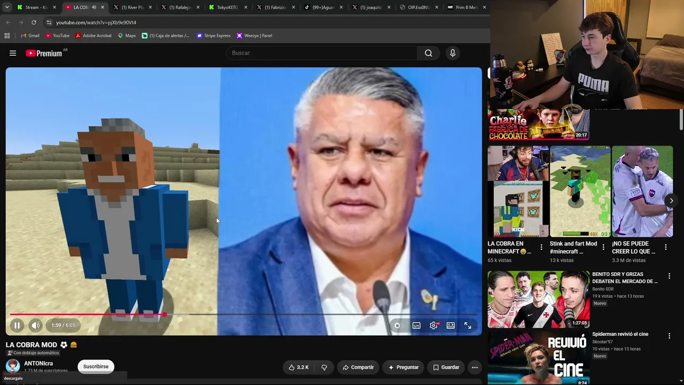Switch to the Rafalejo X tab
This screenshot has height=385, width=684.
181,7
